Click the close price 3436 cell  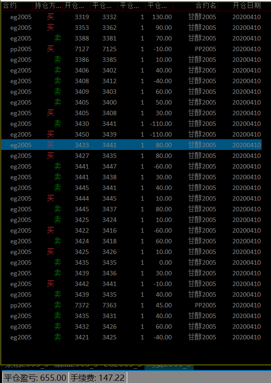coord(109,273)
